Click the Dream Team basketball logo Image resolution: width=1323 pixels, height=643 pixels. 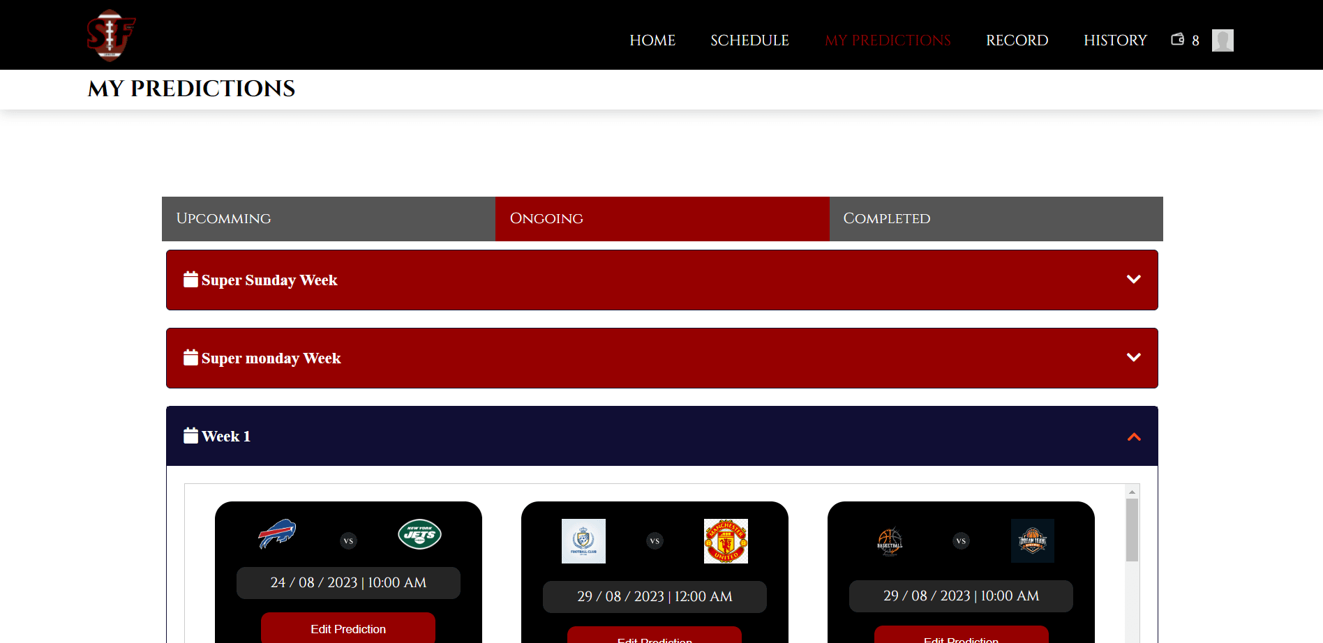tap(1032, 541)
